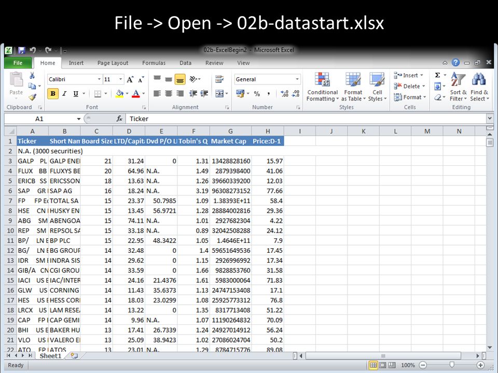Select column G header
498x373 pixels.
coord(230,131)
